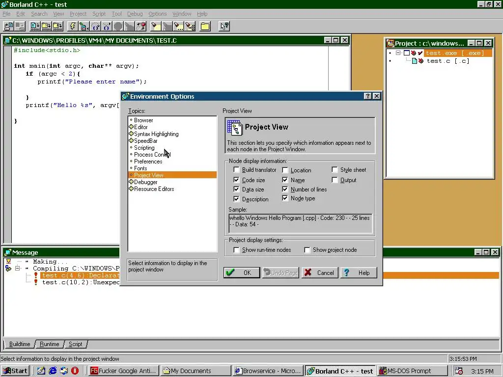Click the Help button in dialog
The height and width of the screenshot is (377, 503).
click(x=359, y=272)
